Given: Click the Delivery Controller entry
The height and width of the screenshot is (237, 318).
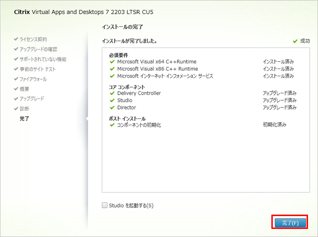Looking at the screenshot, I should click(x=139, y=93).
